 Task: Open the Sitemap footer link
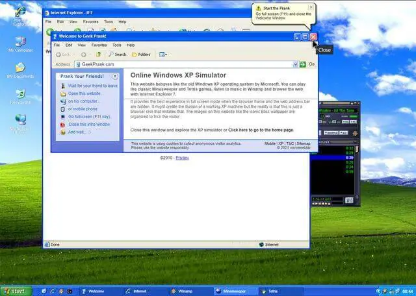click(x=304, y=143)
